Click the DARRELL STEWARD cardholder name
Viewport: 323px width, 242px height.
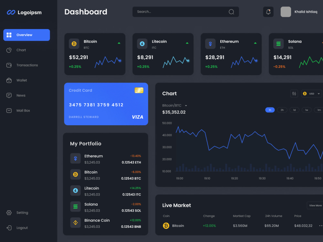84,117
